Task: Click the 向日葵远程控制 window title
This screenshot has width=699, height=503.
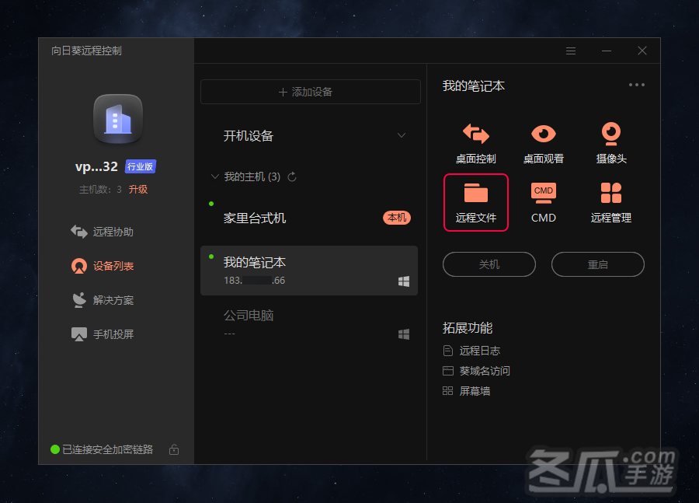Action: click(86, 51)
